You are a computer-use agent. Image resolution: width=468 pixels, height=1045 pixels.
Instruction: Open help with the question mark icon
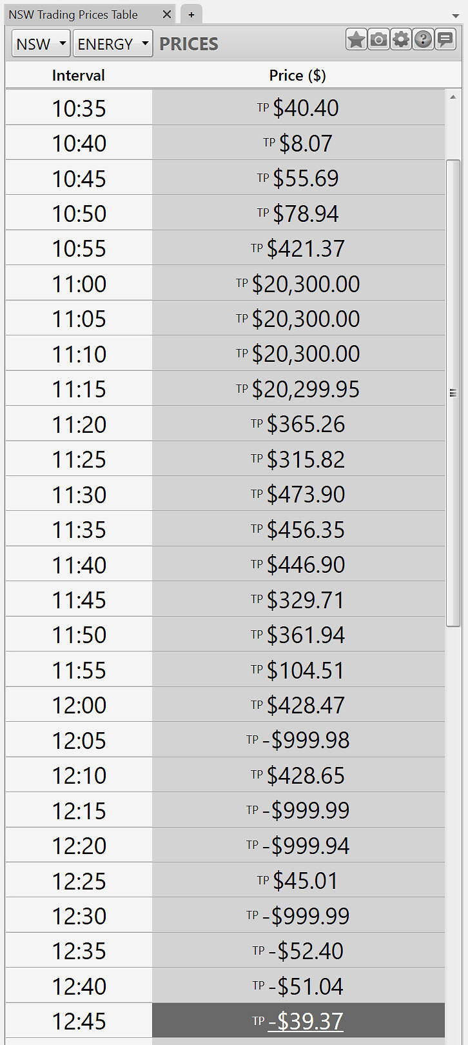click(423, 40)
